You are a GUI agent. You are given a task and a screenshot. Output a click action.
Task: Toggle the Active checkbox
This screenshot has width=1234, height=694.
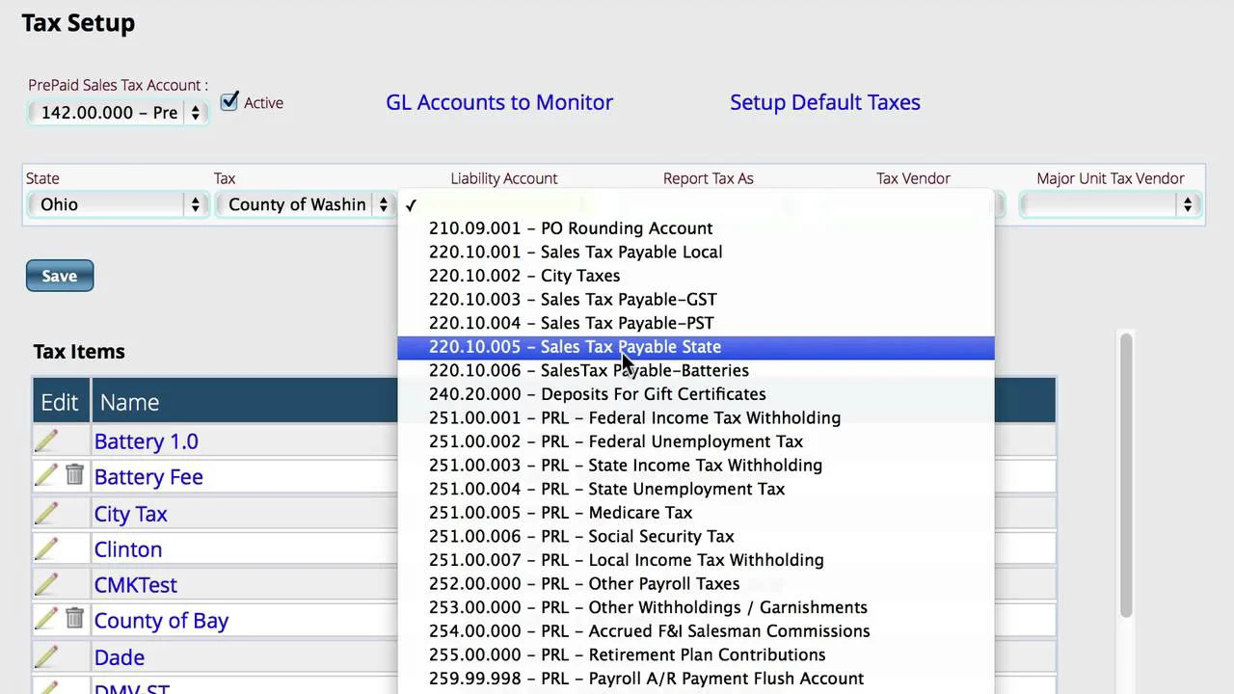click(x=229, y=101)
